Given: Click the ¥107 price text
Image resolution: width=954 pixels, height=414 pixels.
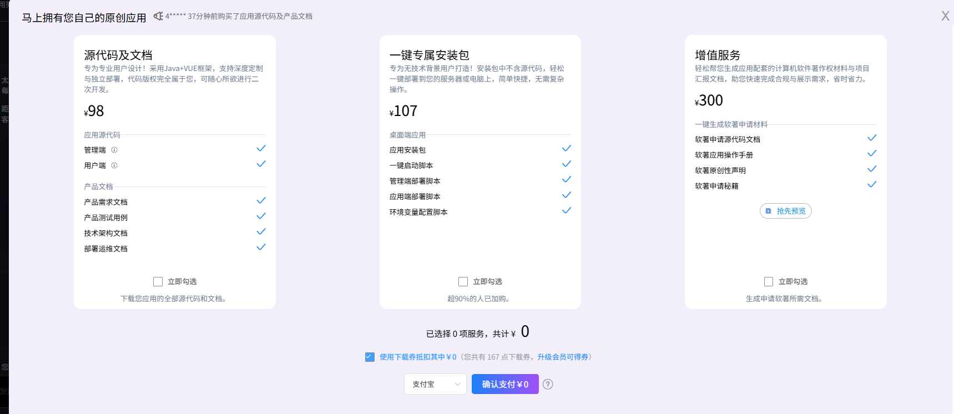Looking at the screenshot, I should 403,111.
